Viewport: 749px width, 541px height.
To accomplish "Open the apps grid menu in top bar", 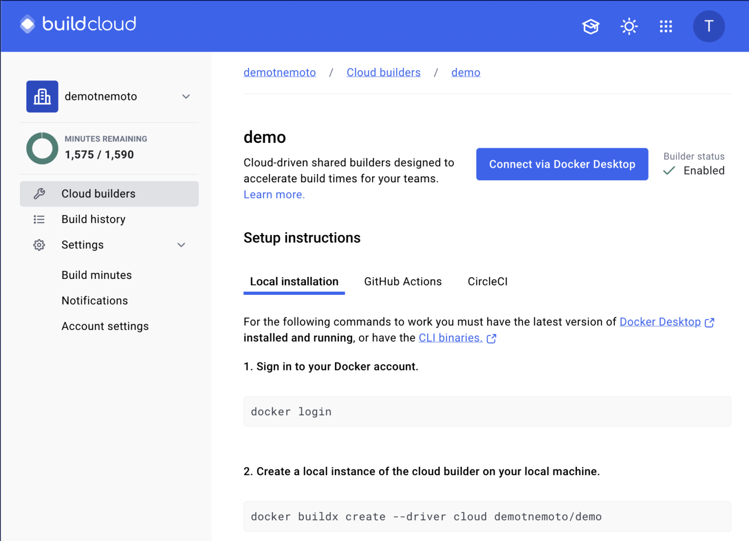I will (666, 26).
